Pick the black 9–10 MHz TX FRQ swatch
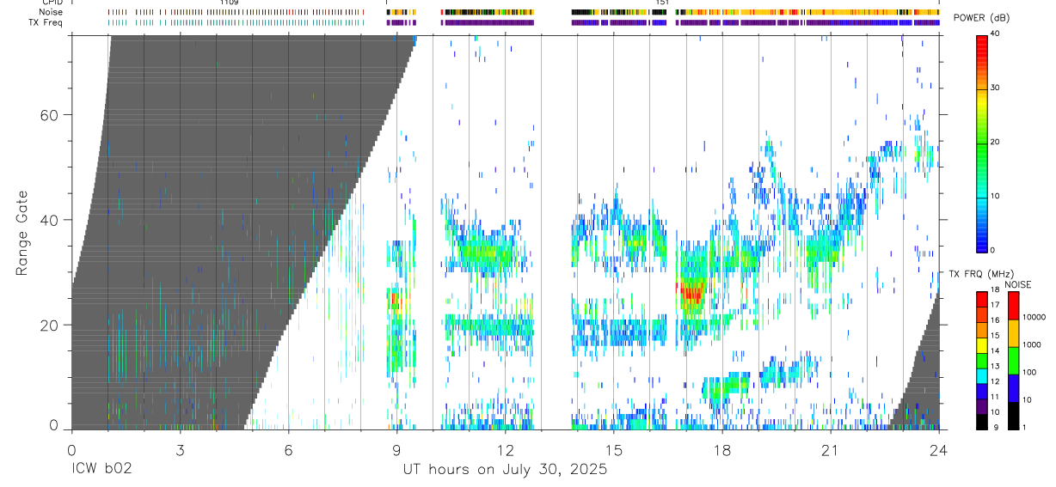Screen dimensions: 1056x487 point(984,422)
